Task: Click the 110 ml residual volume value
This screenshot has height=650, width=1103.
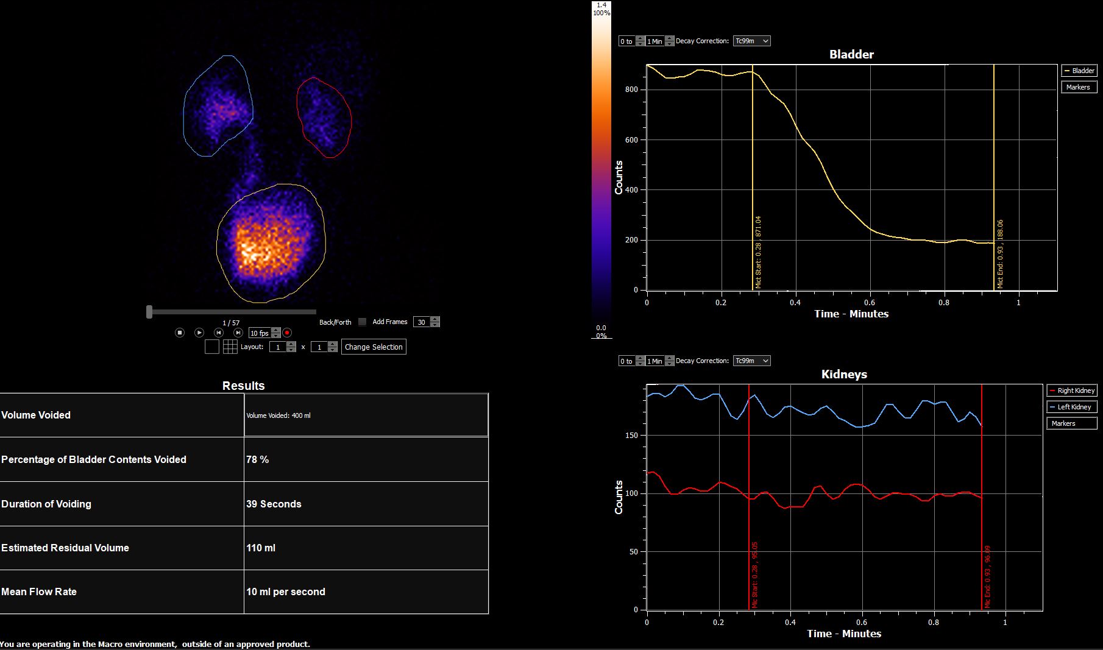Action: [x=261, y=548]
